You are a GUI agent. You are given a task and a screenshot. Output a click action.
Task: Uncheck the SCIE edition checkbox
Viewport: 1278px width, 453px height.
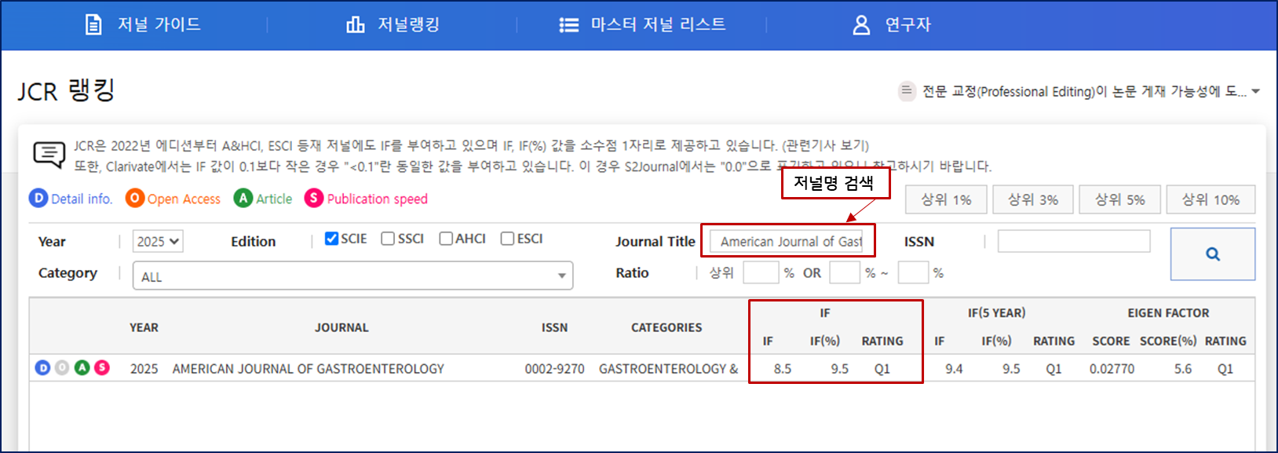[x=331, y=239]
